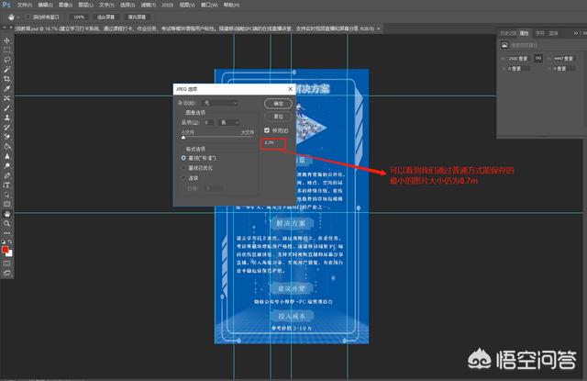The height and width of the screenshot is (381, 587).
Task: Click the 复位 reset button
Action: (x=278, y=117)
